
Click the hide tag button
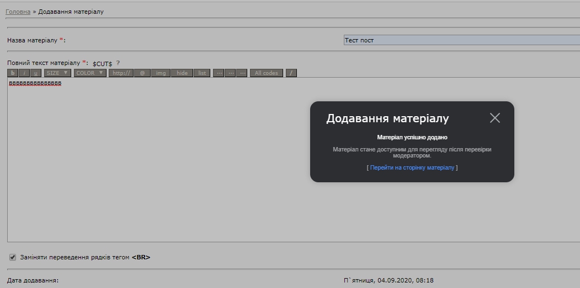(182, 73)
